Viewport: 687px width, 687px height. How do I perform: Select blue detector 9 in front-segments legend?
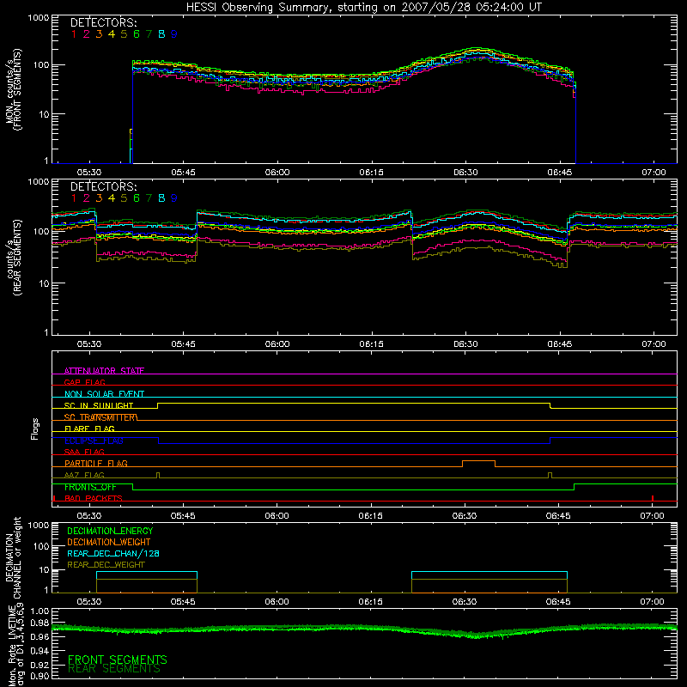pyautogui.click(x=174, y=34)
